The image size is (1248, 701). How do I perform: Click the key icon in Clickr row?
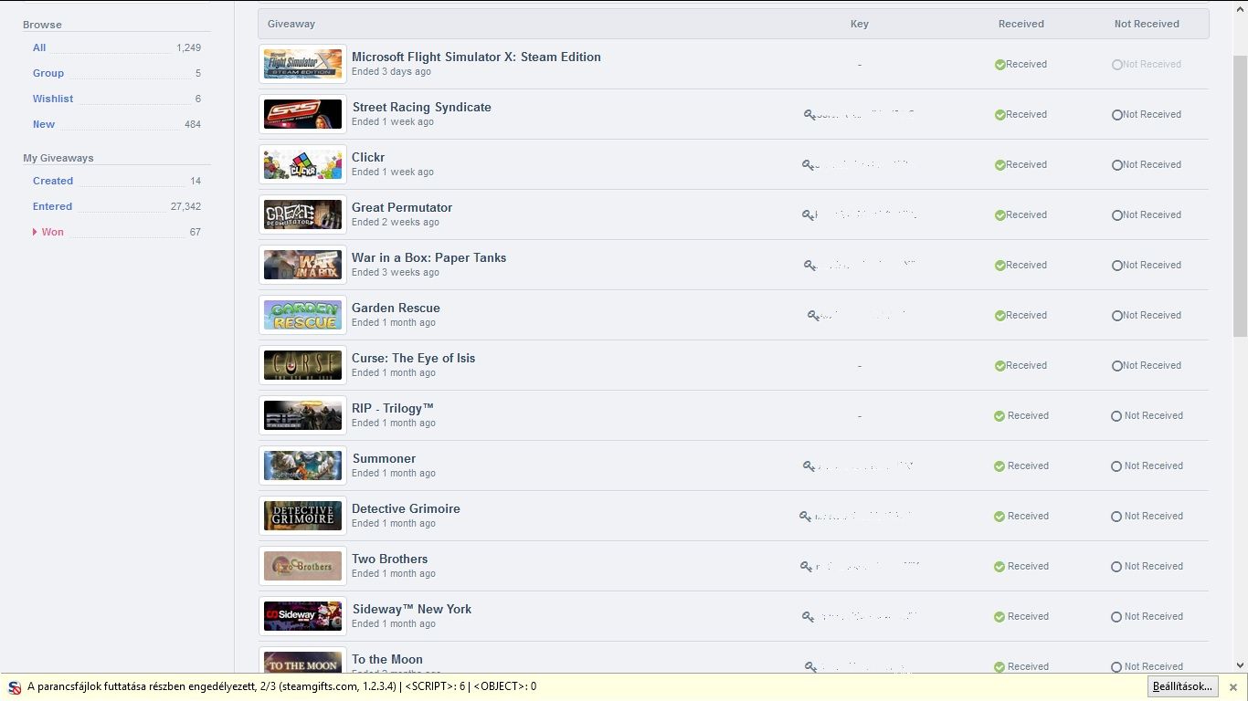[808, 165]
